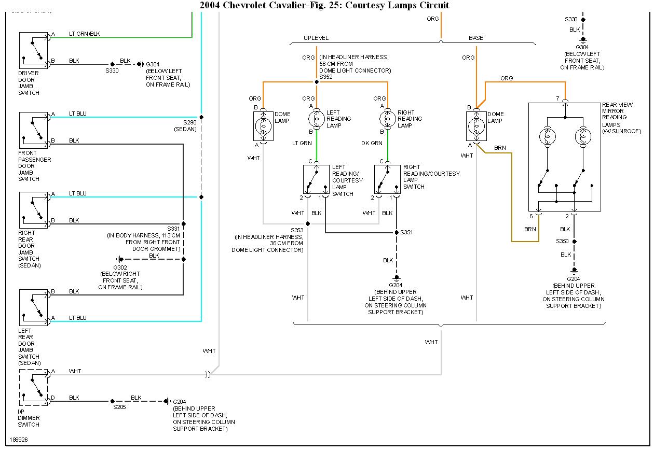
Task: Click the diagram number 186926
Action: click(19, 440)
